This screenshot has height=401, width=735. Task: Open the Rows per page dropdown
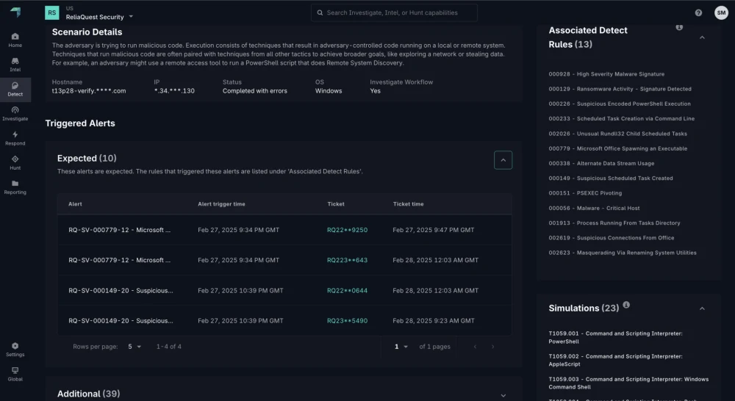[x=135, y=347]
